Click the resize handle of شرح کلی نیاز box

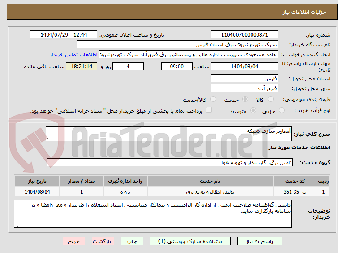pos(48,139)
